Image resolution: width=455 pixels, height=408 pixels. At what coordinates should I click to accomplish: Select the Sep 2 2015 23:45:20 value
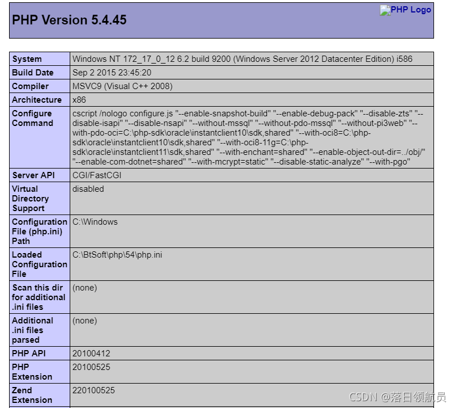tap(112, 73)
